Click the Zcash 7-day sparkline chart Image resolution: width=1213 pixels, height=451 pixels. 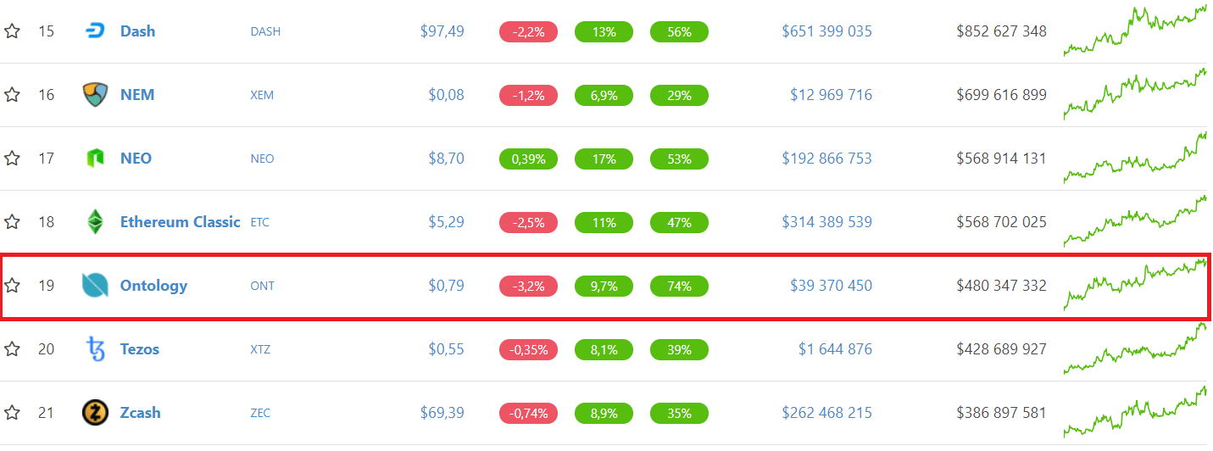[x=1134, y=413]
